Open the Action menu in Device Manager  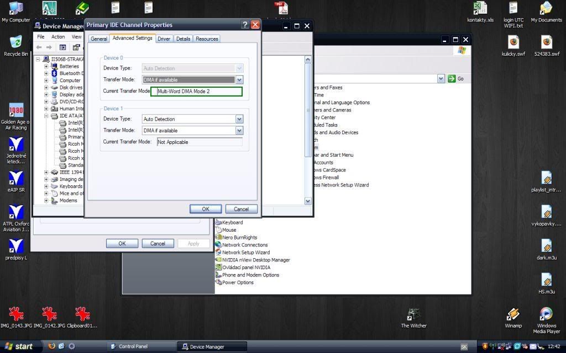coord(57,37)
